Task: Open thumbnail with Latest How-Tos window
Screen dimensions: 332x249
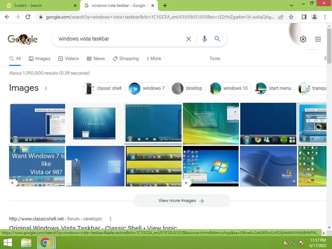Action: point(38,123)
